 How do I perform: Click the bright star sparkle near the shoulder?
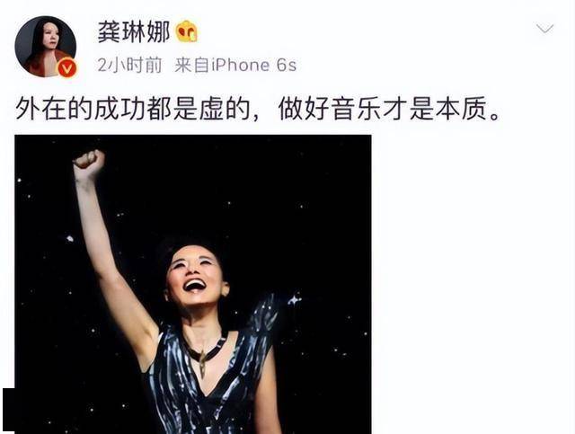click(294, 300)
